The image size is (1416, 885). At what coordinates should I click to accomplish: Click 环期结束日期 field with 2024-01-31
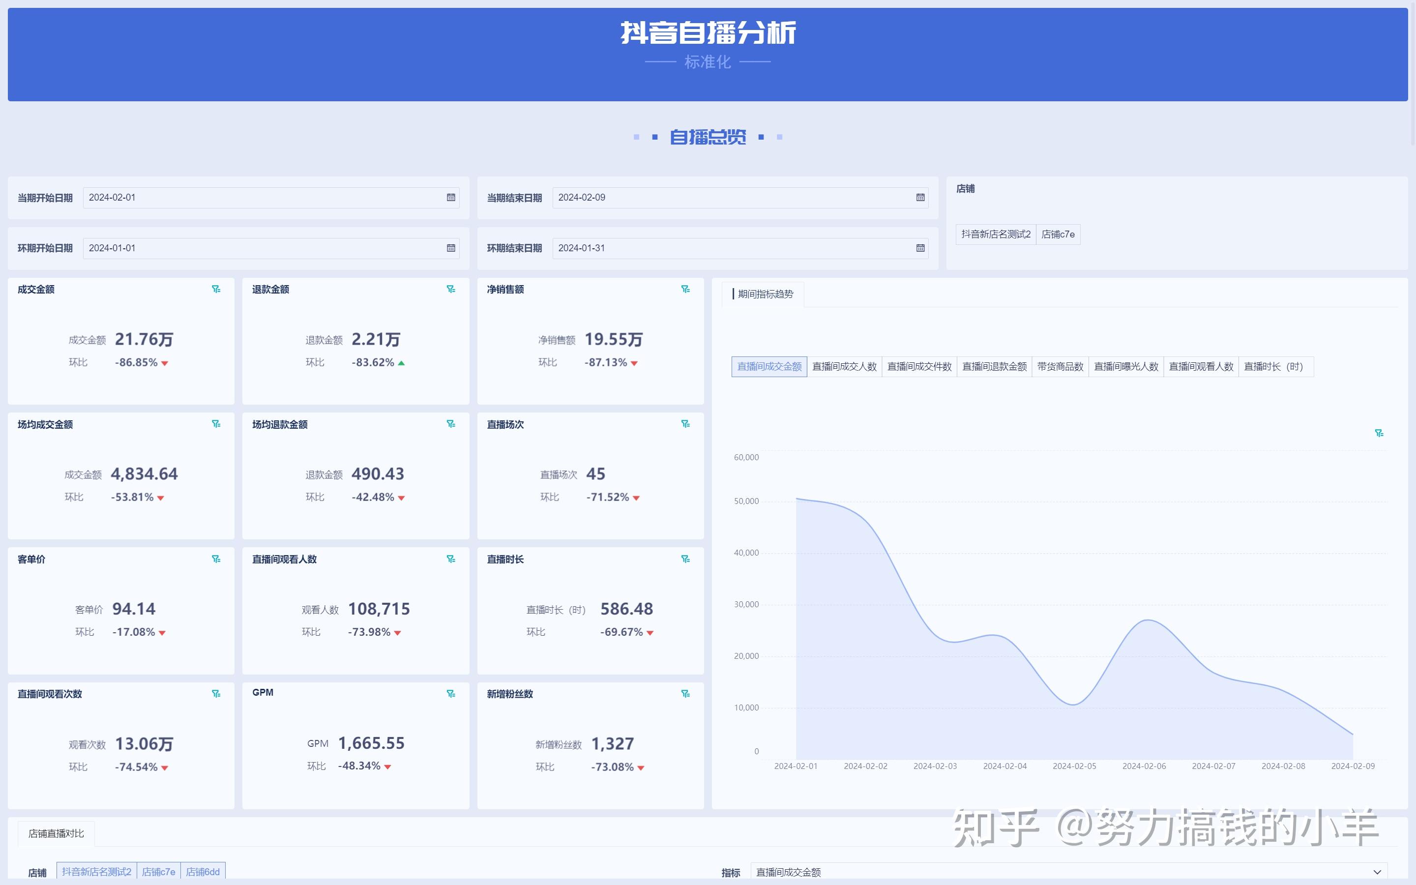(x=740, y=248)
